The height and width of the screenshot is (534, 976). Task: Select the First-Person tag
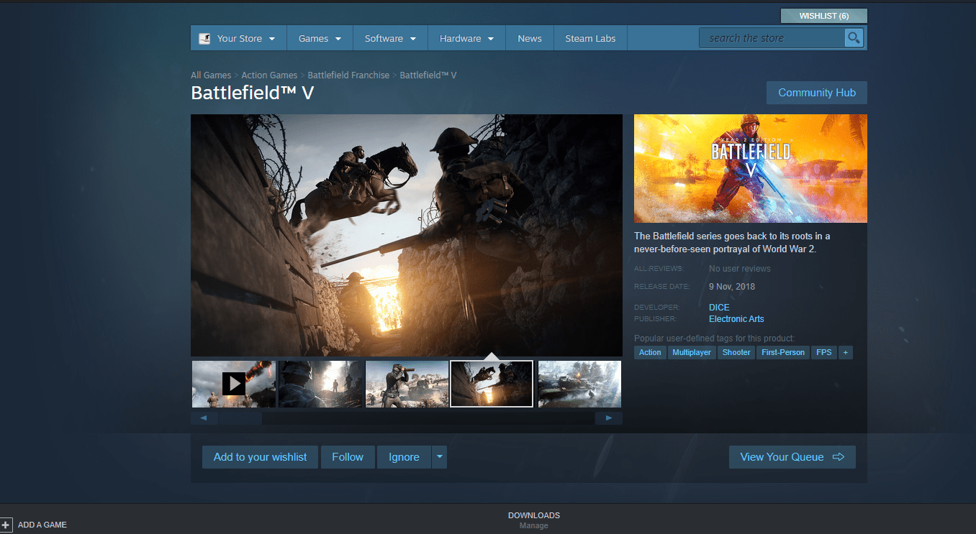click(783, 352)
